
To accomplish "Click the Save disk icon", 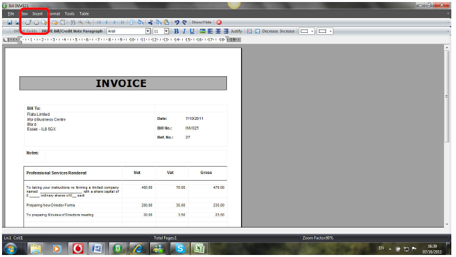I will click(x=9, y=22).
